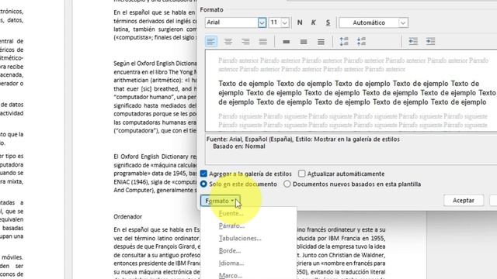Click the Basado en: Normal description line
Viewport: 497px width, 279px height.
click(239, 146)
